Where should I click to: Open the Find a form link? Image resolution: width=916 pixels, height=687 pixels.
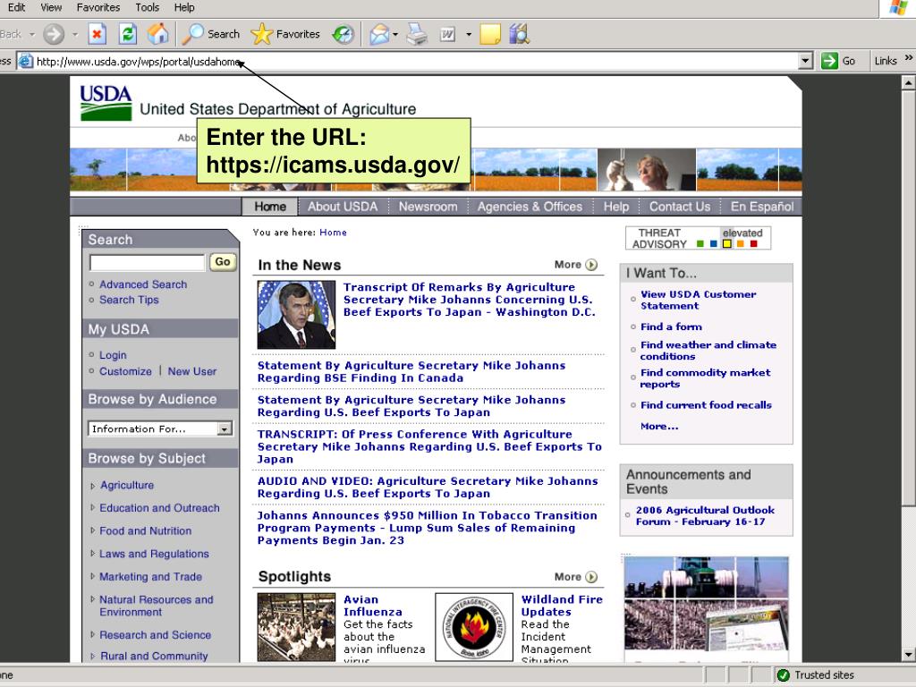click(x=671, y=327)
